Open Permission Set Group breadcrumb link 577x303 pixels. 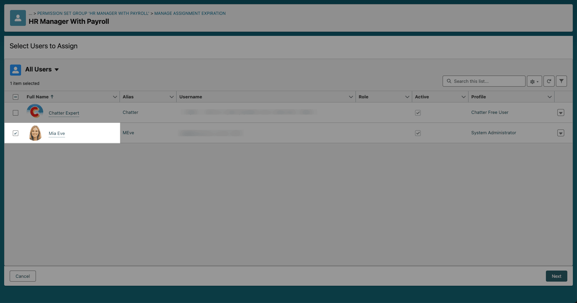pos(93,13)
